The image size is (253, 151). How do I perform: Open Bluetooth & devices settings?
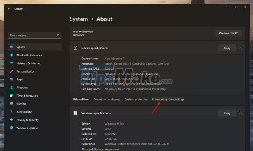point(34,55)
